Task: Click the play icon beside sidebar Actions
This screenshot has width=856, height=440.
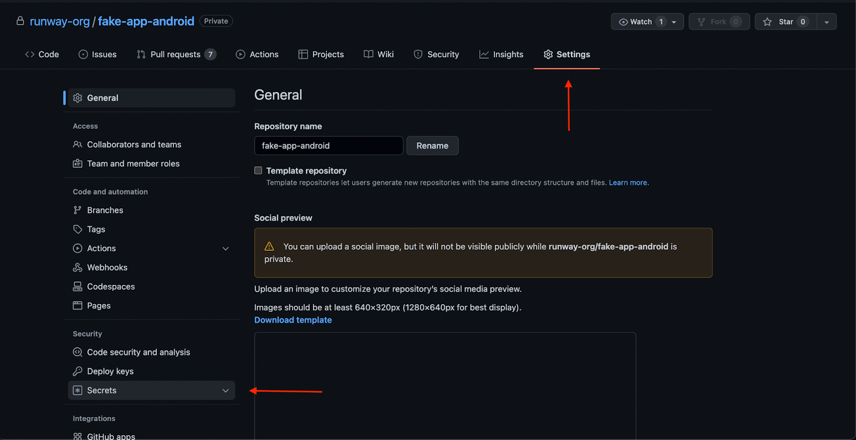Action: (78, 248)
